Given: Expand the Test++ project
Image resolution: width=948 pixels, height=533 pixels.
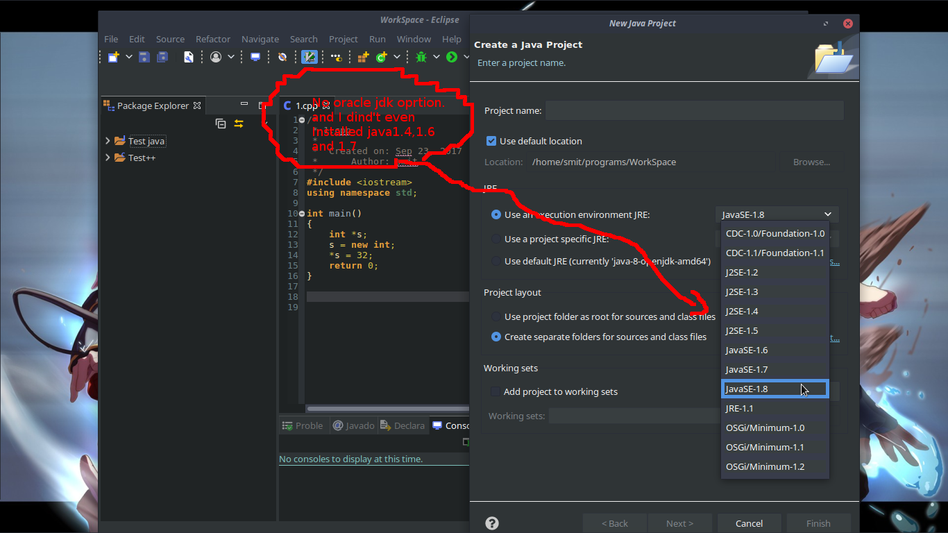Looking at the screenshot, I should (108, 158).
